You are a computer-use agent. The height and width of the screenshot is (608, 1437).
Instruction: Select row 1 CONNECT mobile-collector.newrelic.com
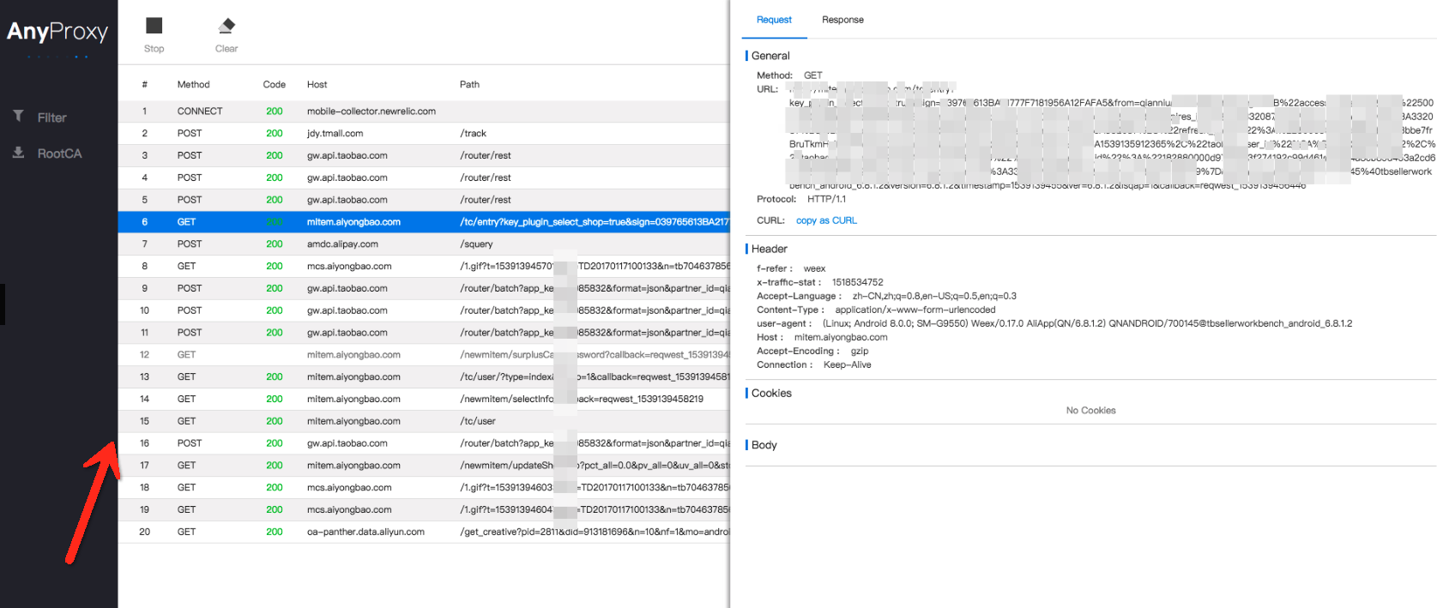[x=424, y=111]
